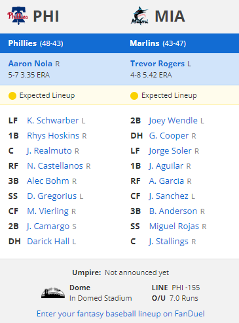Open Miguel Rojas player page
239x323 pixels.
click(x=174, y=226)
